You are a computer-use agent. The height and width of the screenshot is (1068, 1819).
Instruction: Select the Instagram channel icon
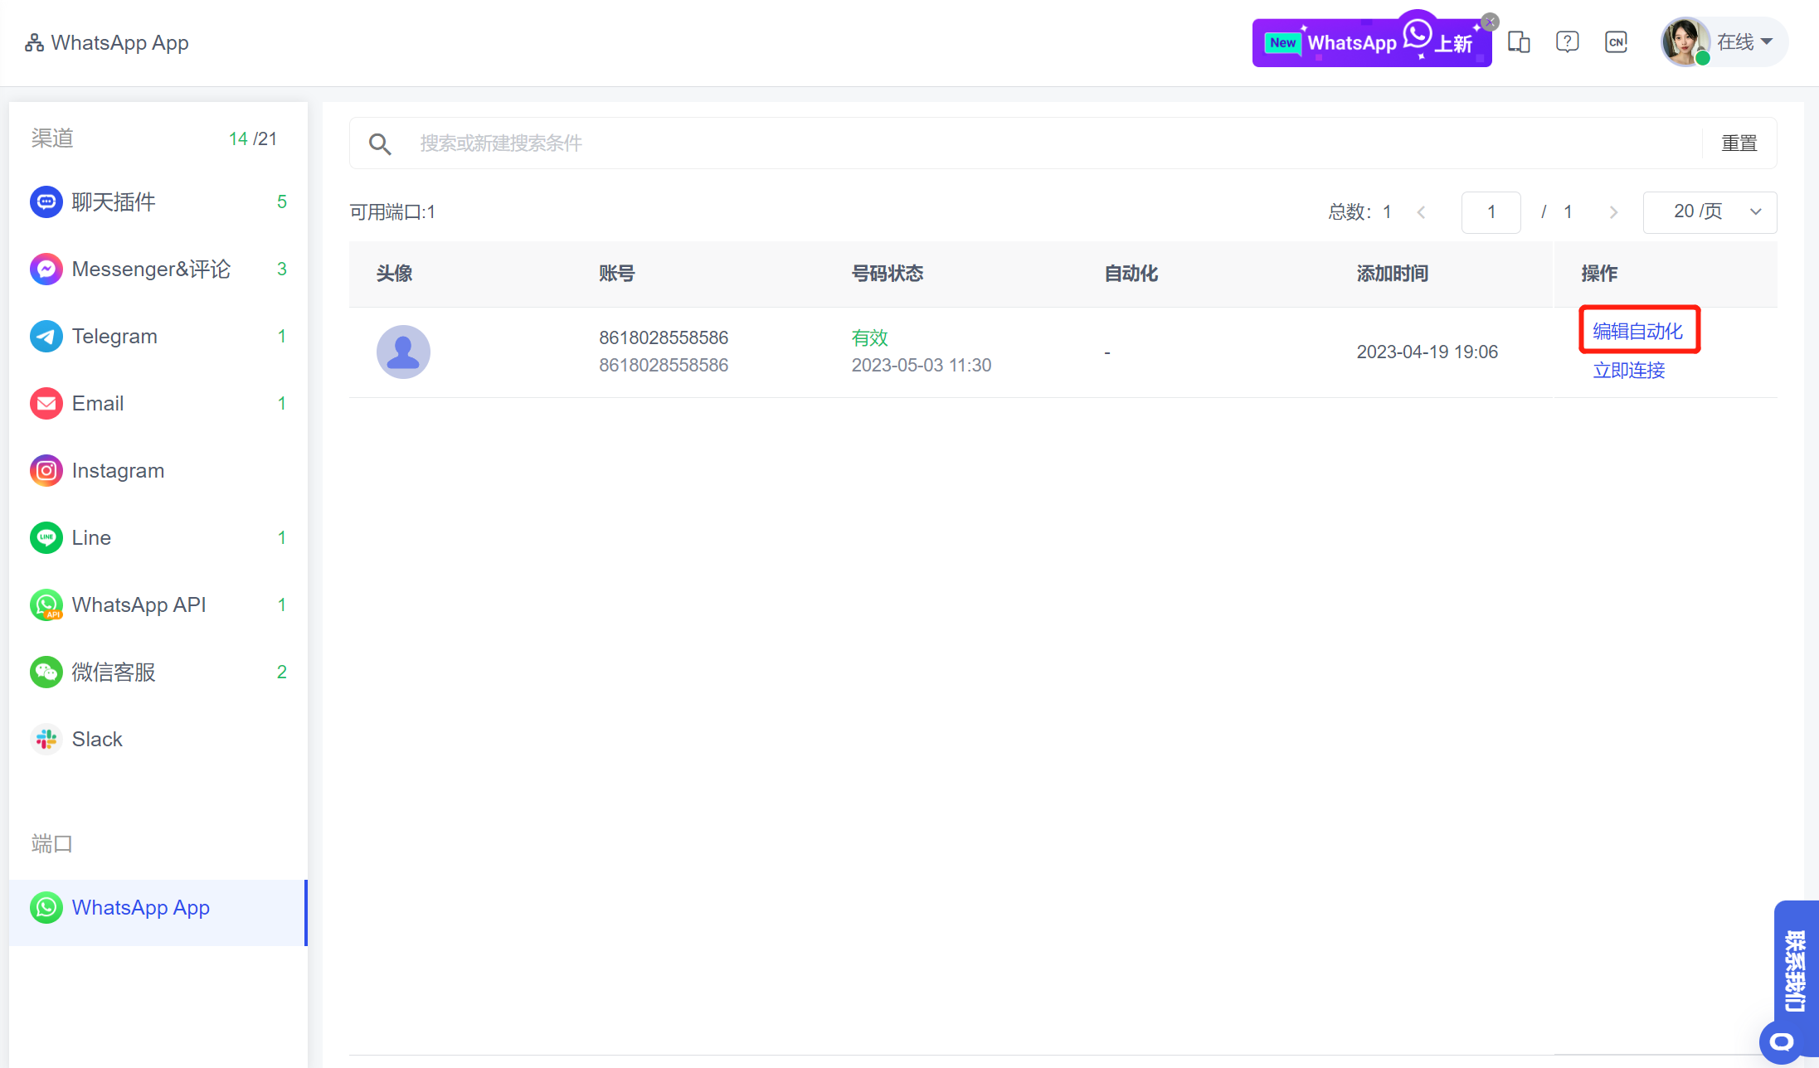point(46,470)
